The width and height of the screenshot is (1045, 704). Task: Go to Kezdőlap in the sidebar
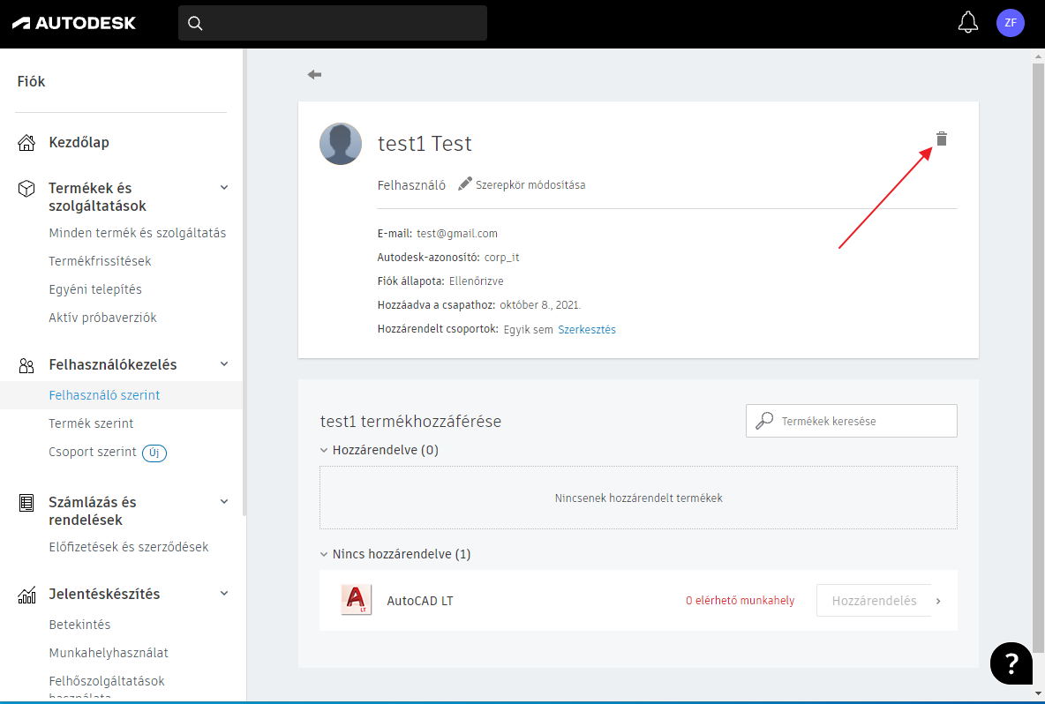(79, 142)
